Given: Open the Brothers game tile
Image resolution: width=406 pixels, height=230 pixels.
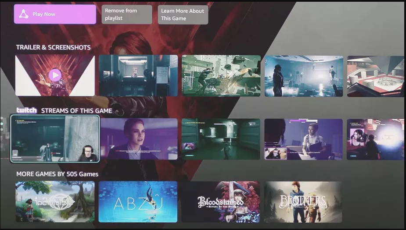Looking at the screenshot, I should point(303,202).
